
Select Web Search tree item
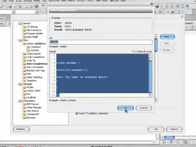33,111
